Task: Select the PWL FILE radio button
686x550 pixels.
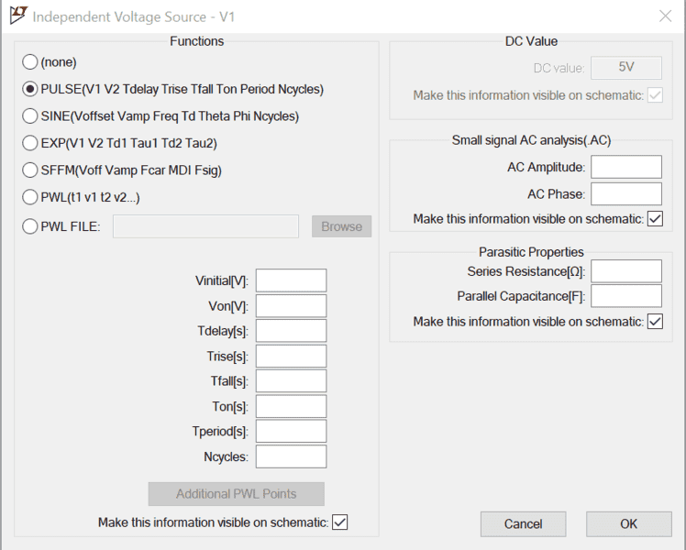Action: (30, 225)
